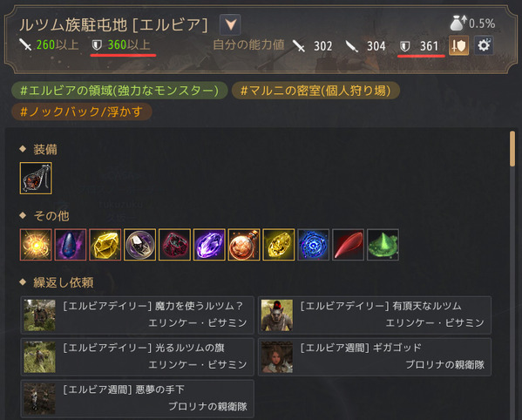
Task: Click the purple gem item icon
Action: point(209,245)
